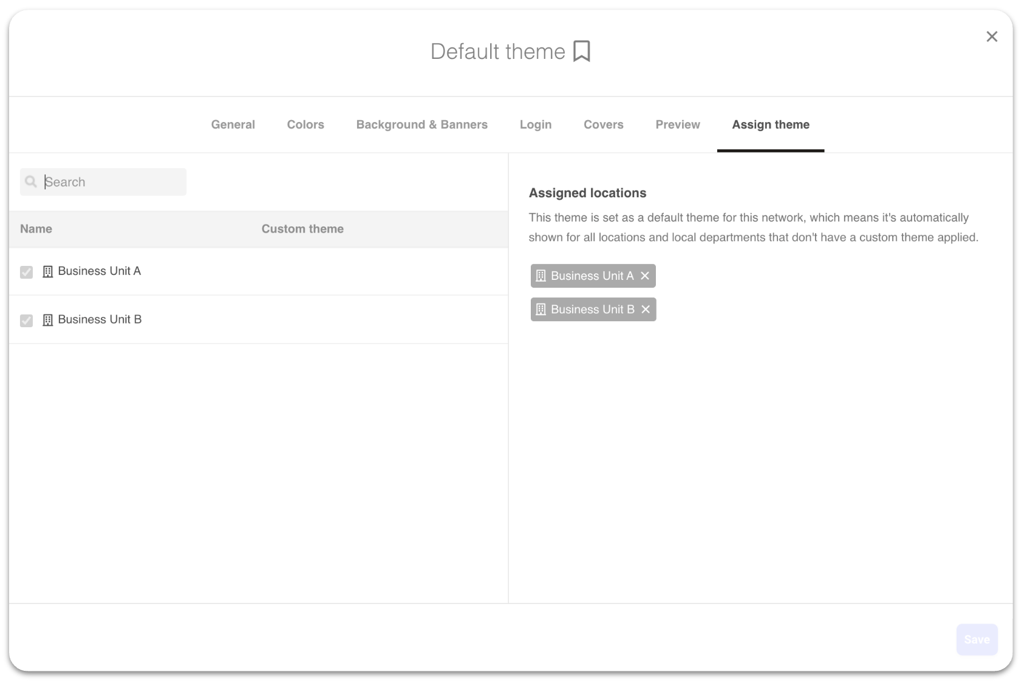Open the Covers tab
This screenshot has width=1030, height=686.
pyautogui.click(x=604, y=124)
